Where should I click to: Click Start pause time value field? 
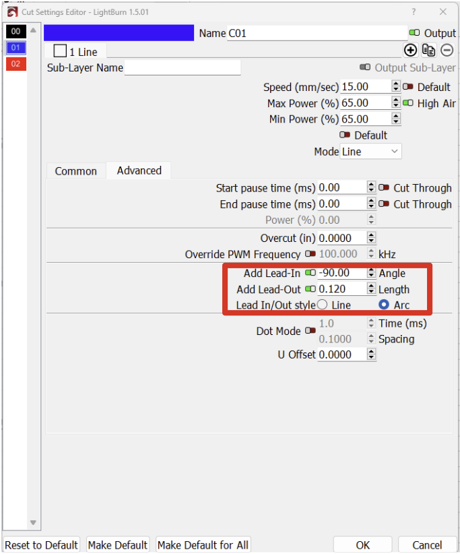pyautogui.click(x=341, y=187)
